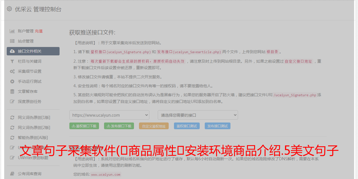Click the highlighted 自定义接口地址 text
This screenshot has height=179, width=358.
click(298, 62)
